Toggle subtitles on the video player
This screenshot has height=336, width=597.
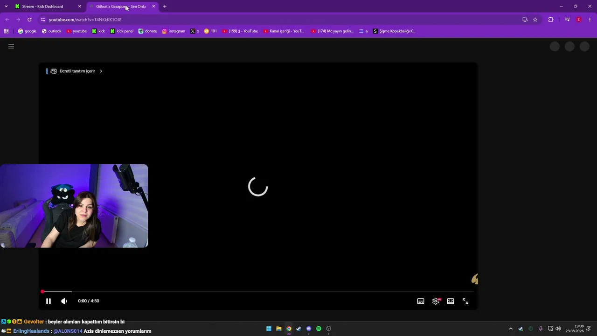[x=421, y=301]
